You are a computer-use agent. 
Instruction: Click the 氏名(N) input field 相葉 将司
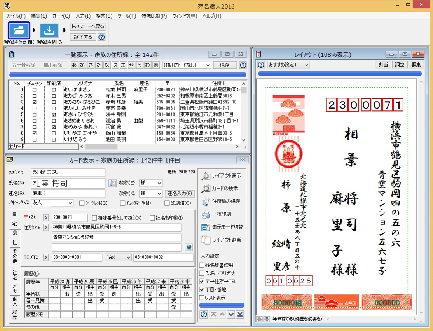point(68,183)
